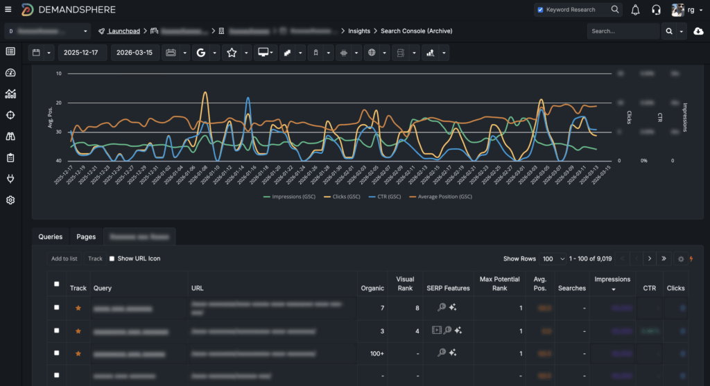Enable the Show URL Icon checkbox
The height and width of the screenshot is (386, 710).
pos(112,258)
